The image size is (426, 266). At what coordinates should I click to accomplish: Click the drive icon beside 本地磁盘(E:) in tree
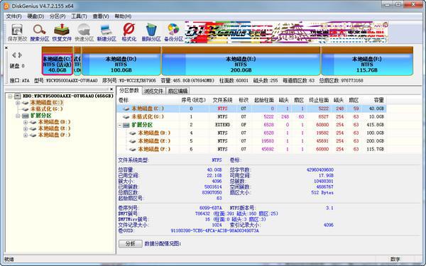33,128
